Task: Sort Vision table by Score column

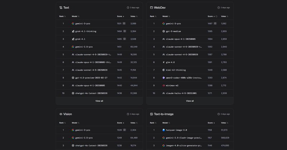Action: 121,123
